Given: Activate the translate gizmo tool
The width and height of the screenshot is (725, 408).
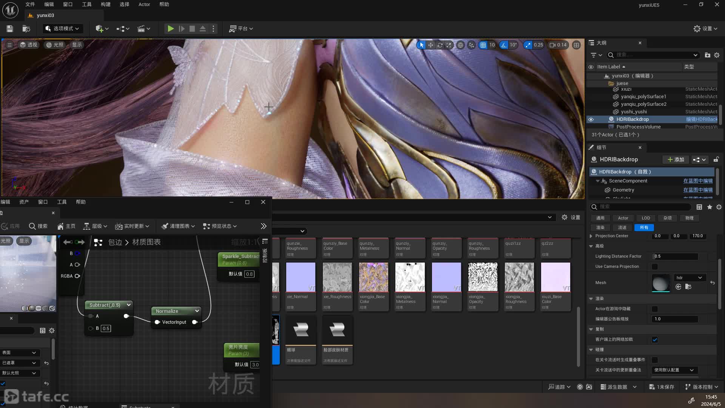Looking at the screenshot, I should pyautogui.click(x=430, y=45).
